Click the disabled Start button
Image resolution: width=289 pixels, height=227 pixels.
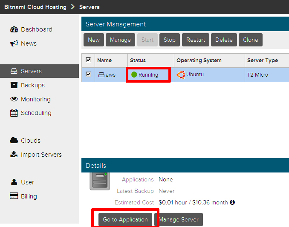click(147, 40)
